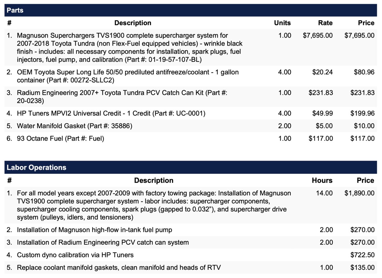Image resolution: width=382 pixels, height=278 pixels.
Task: Click the Labor Operations section header
Action: 191,167
